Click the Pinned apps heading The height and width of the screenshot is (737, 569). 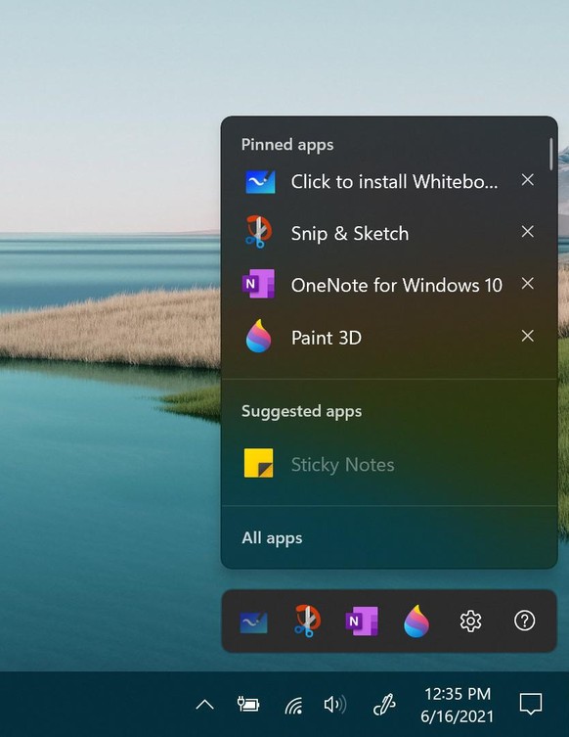[x=287, y=145]
